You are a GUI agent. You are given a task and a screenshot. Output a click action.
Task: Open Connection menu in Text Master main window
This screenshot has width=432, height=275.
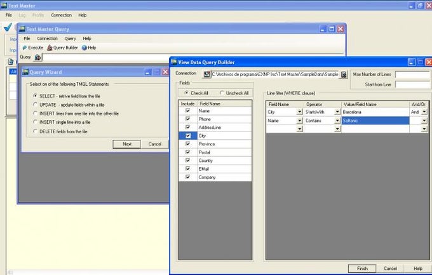(x=61, y=15)
